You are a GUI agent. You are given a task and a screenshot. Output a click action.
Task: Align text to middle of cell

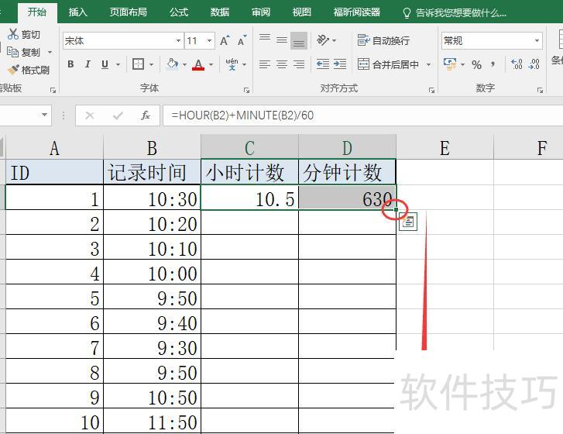click(x=282, y=40)
